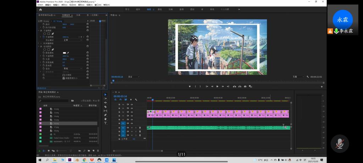Select the Hand tool
Image resolution: width=363 pixels, height=163 pixels.
(105, 119)
